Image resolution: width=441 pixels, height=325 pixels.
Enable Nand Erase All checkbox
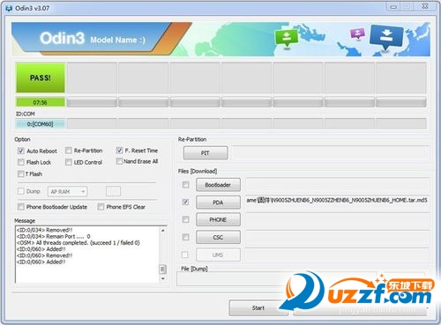coord(119,161)
